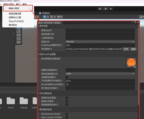Click the 不自动缓存文件类型 field with json
Screen dimensions: 144x119
pos(100,81)
